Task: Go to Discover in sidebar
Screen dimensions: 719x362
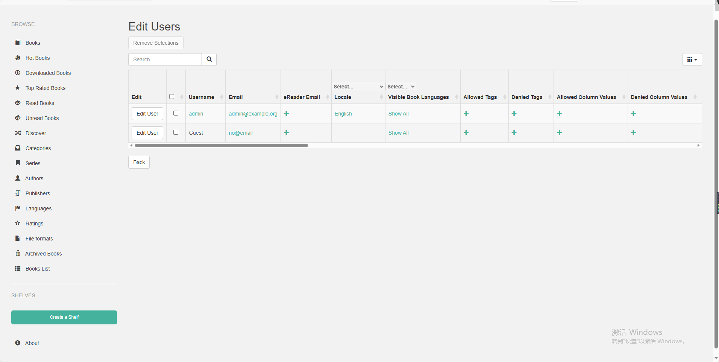Action: tap(36, 133)
